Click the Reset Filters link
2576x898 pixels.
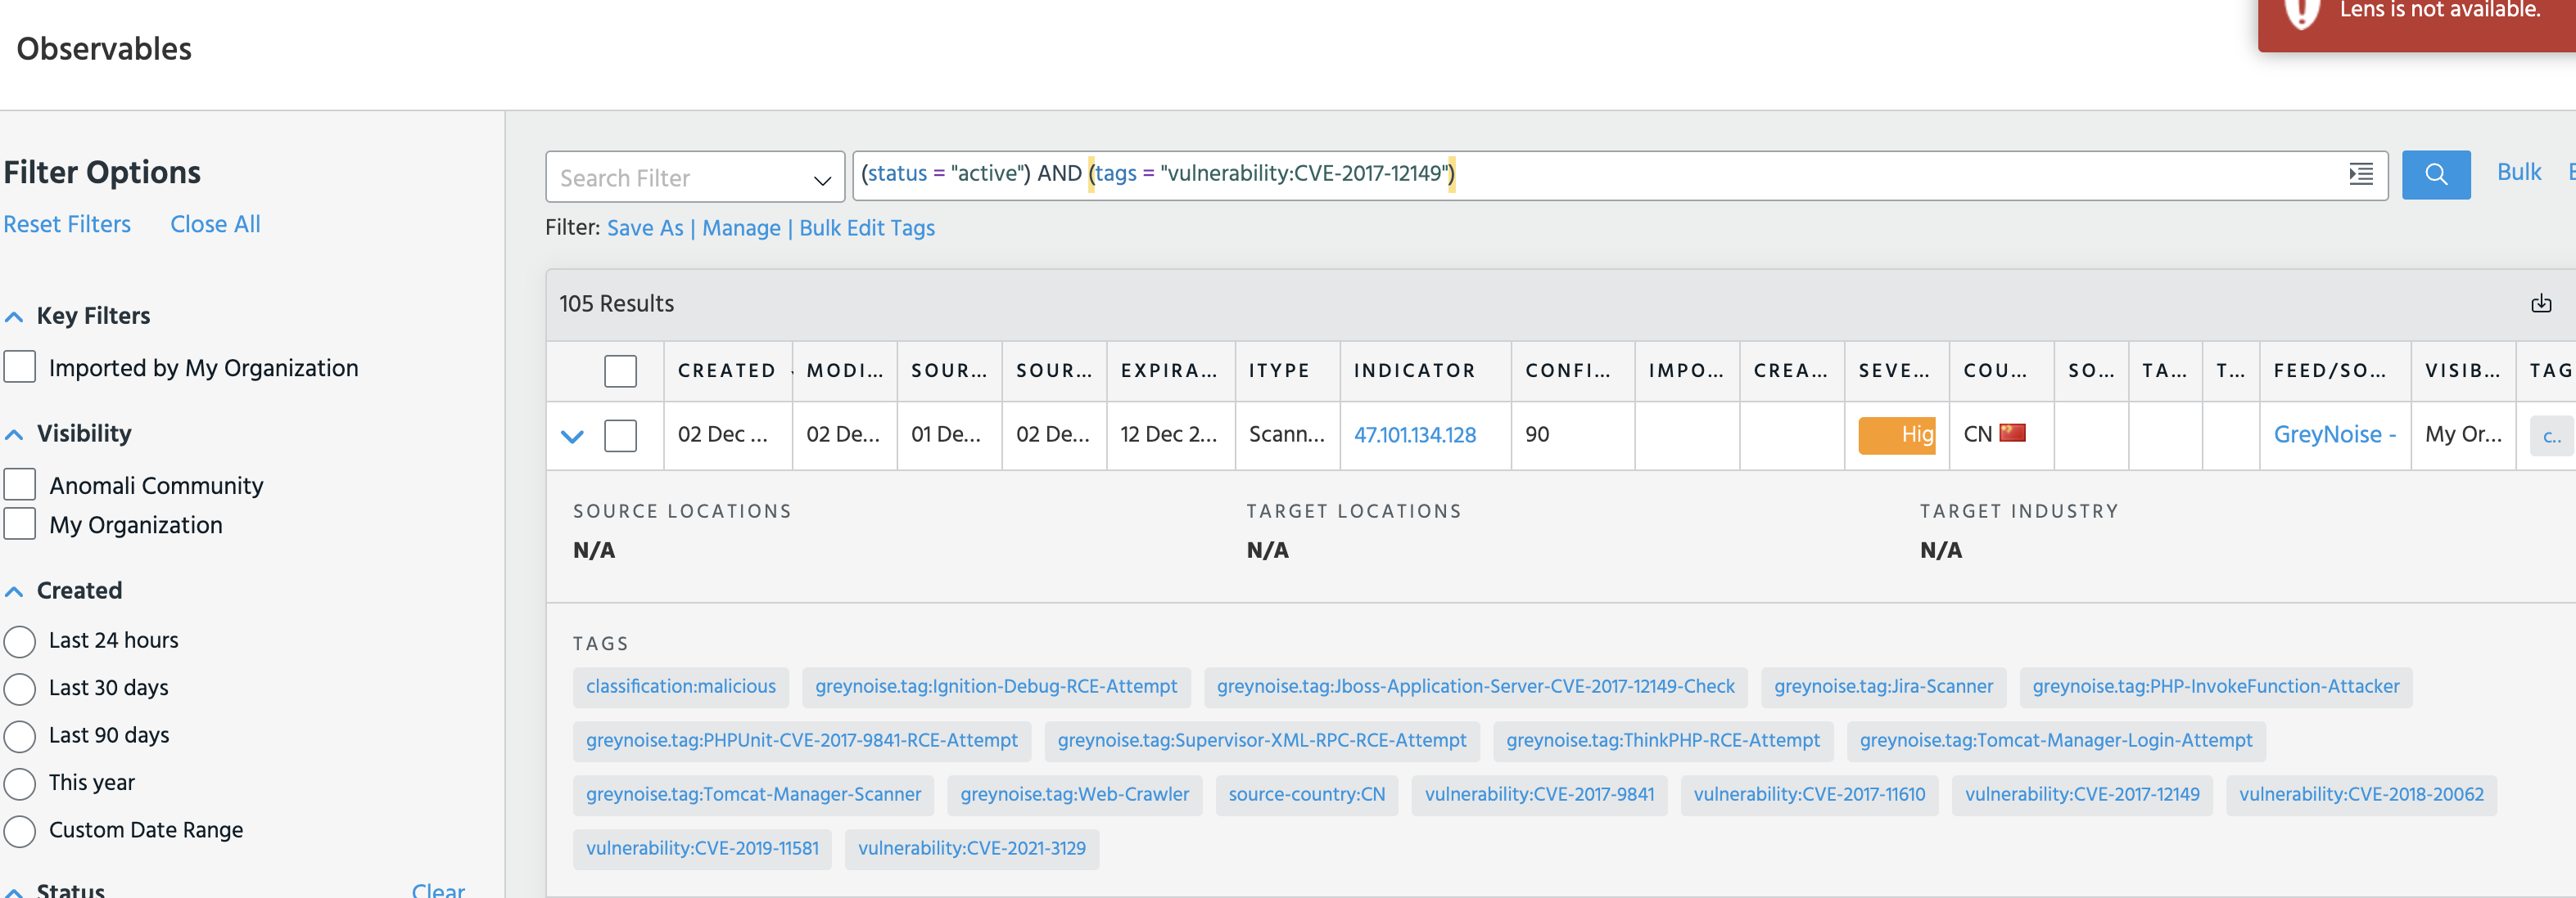click(x=67, y=225)
